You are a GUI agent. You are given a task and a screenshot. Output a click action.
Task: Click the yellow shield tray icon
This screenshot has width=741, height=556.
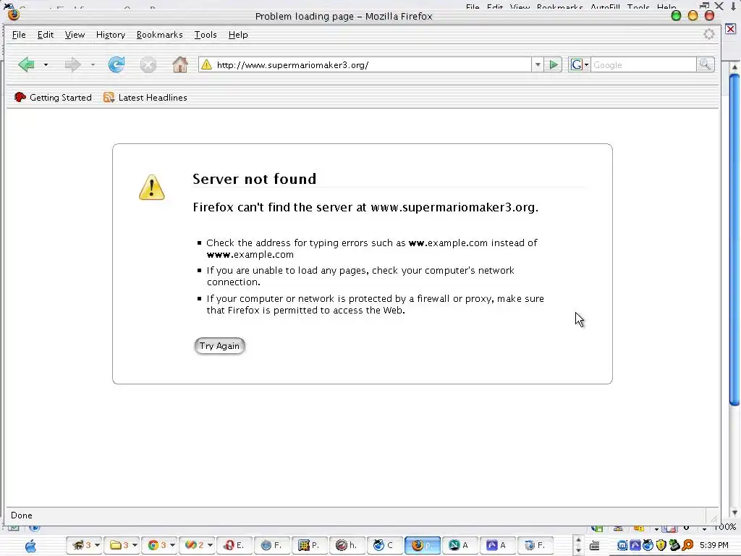tap(661, 546)
